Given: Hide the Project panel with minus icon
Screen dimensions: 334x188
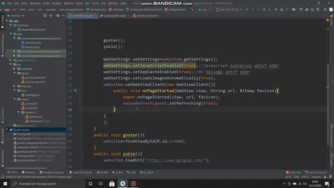Looking at the screenshot, I should [x=63, y=16].
